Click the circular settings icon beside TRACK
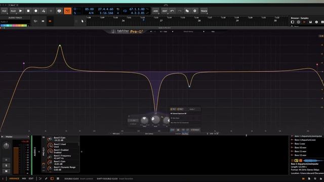The image size is (324, 182). [x=195, y=11]
